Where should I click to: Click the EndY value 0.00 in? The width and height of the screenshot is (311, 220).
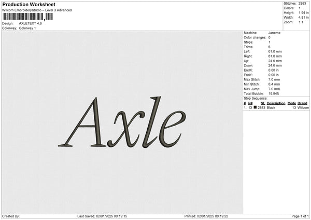(274, 75)
